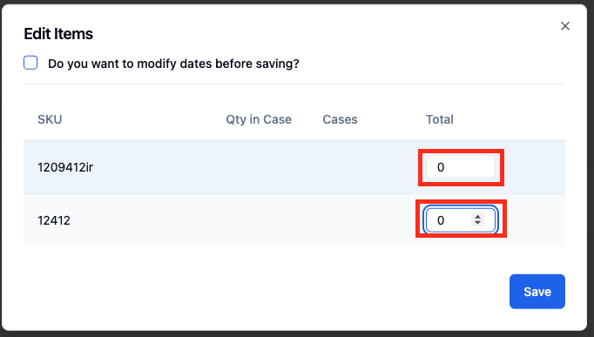This screenshot has width=594, height=337.
Task: Click the Edit Items dialog title
Action: click(58, 34)
